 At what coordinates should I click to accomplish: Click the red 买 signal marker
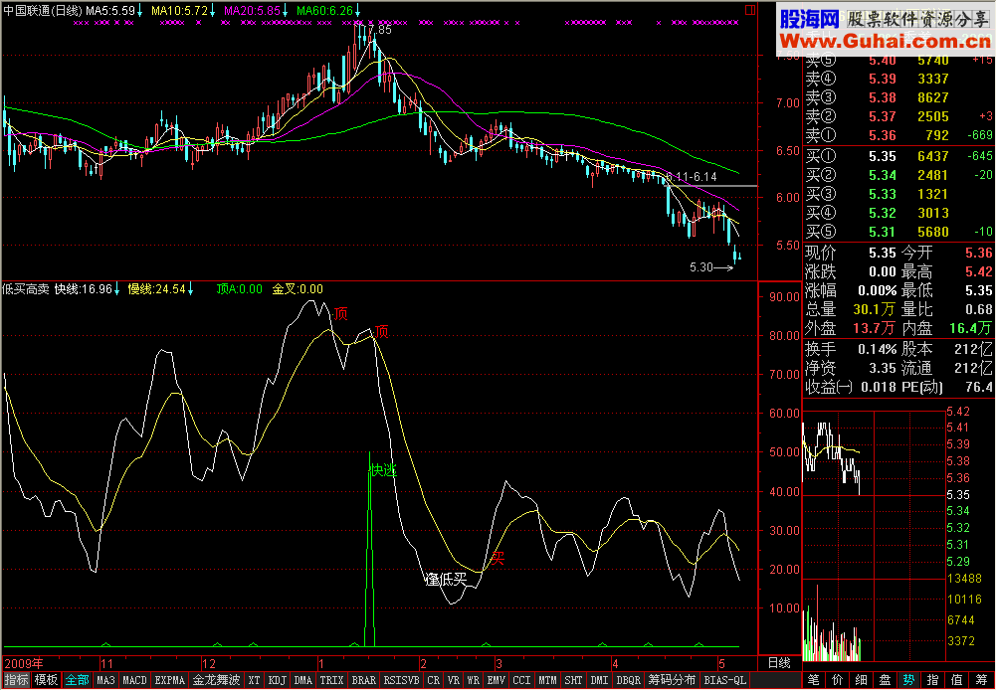[498, 559]
